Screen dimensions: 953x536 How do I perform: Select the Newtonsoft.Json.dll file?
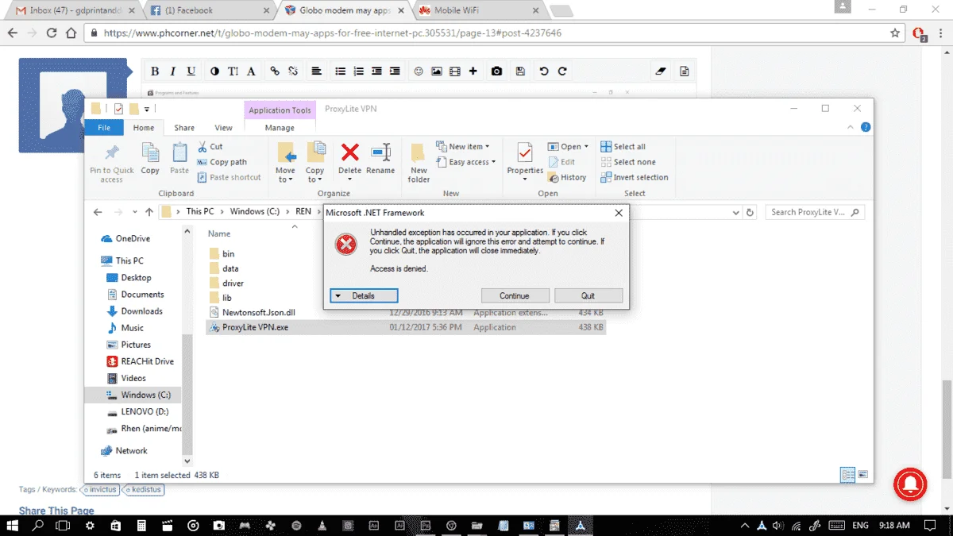point(405,313)
